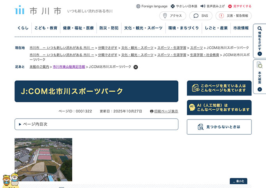Click the 最小化 button
The image size is (266, 188).
[239, 181]
